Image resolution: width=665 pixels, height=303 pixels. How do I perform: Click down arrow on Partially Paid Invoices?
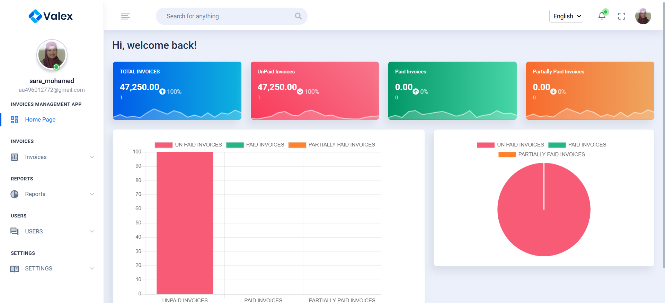553,91
